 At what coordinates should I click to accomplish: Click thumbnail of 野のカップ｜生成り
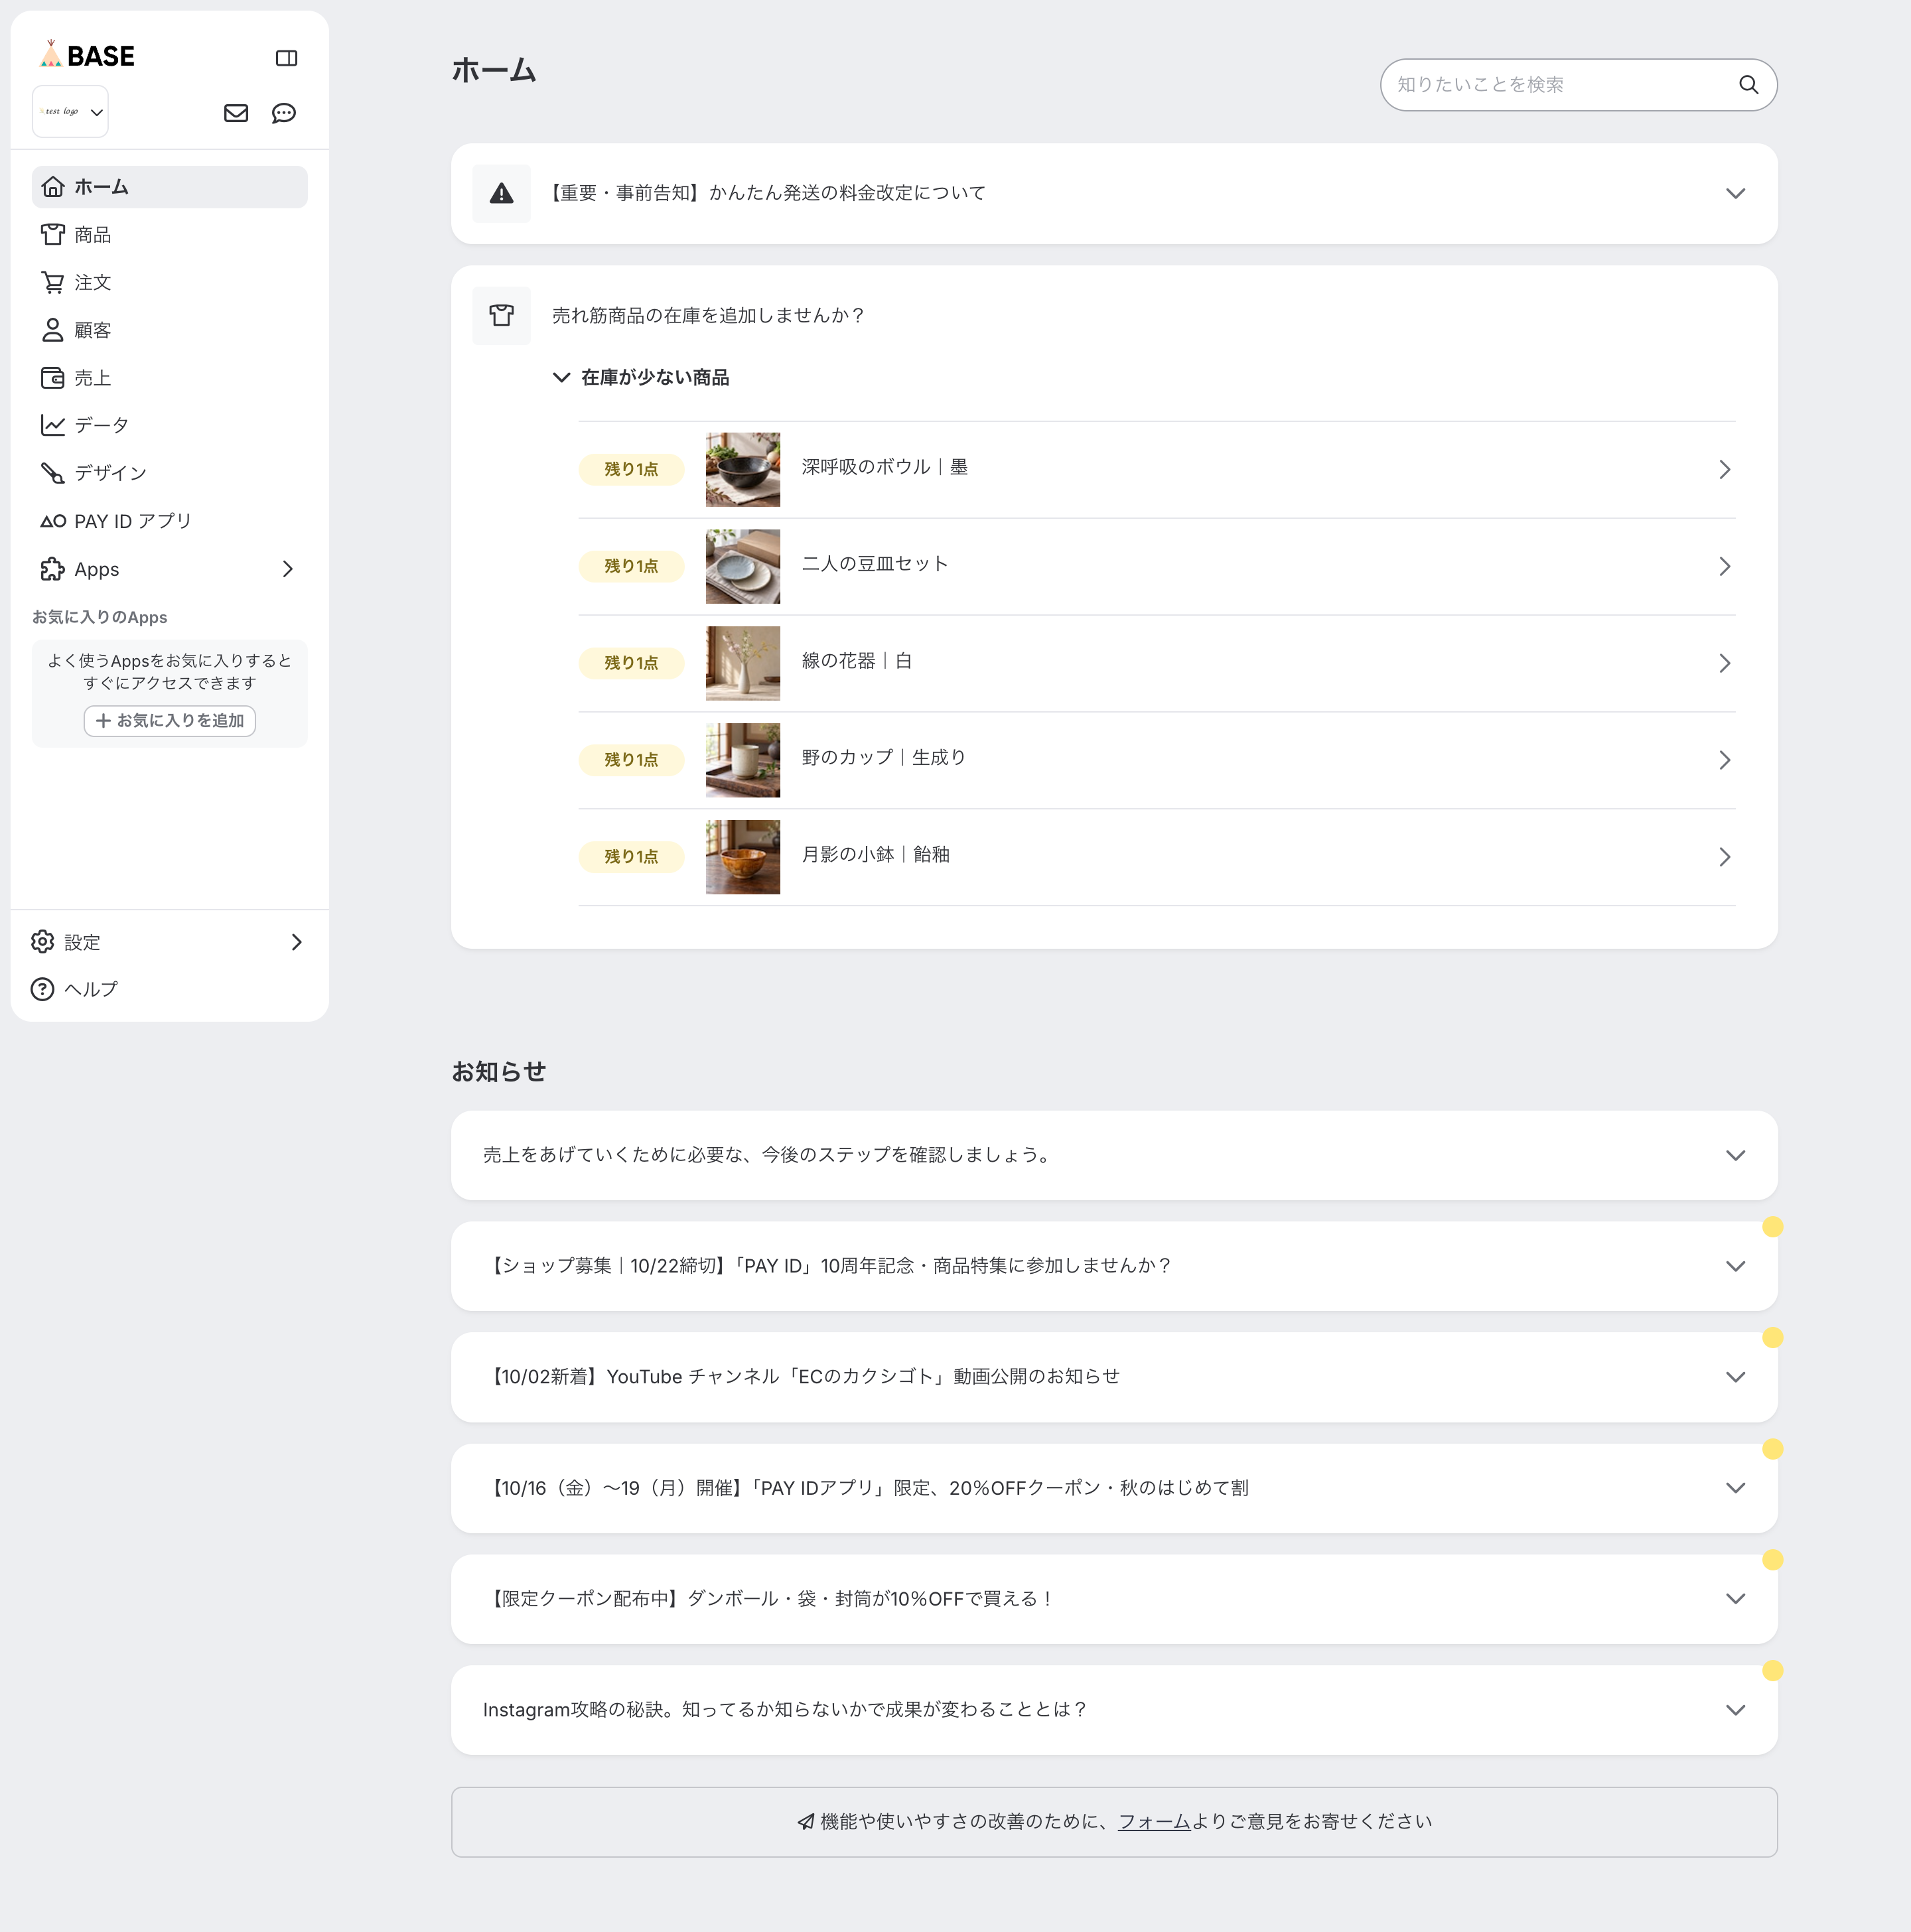pyautogui.click(x=742, y=760)
